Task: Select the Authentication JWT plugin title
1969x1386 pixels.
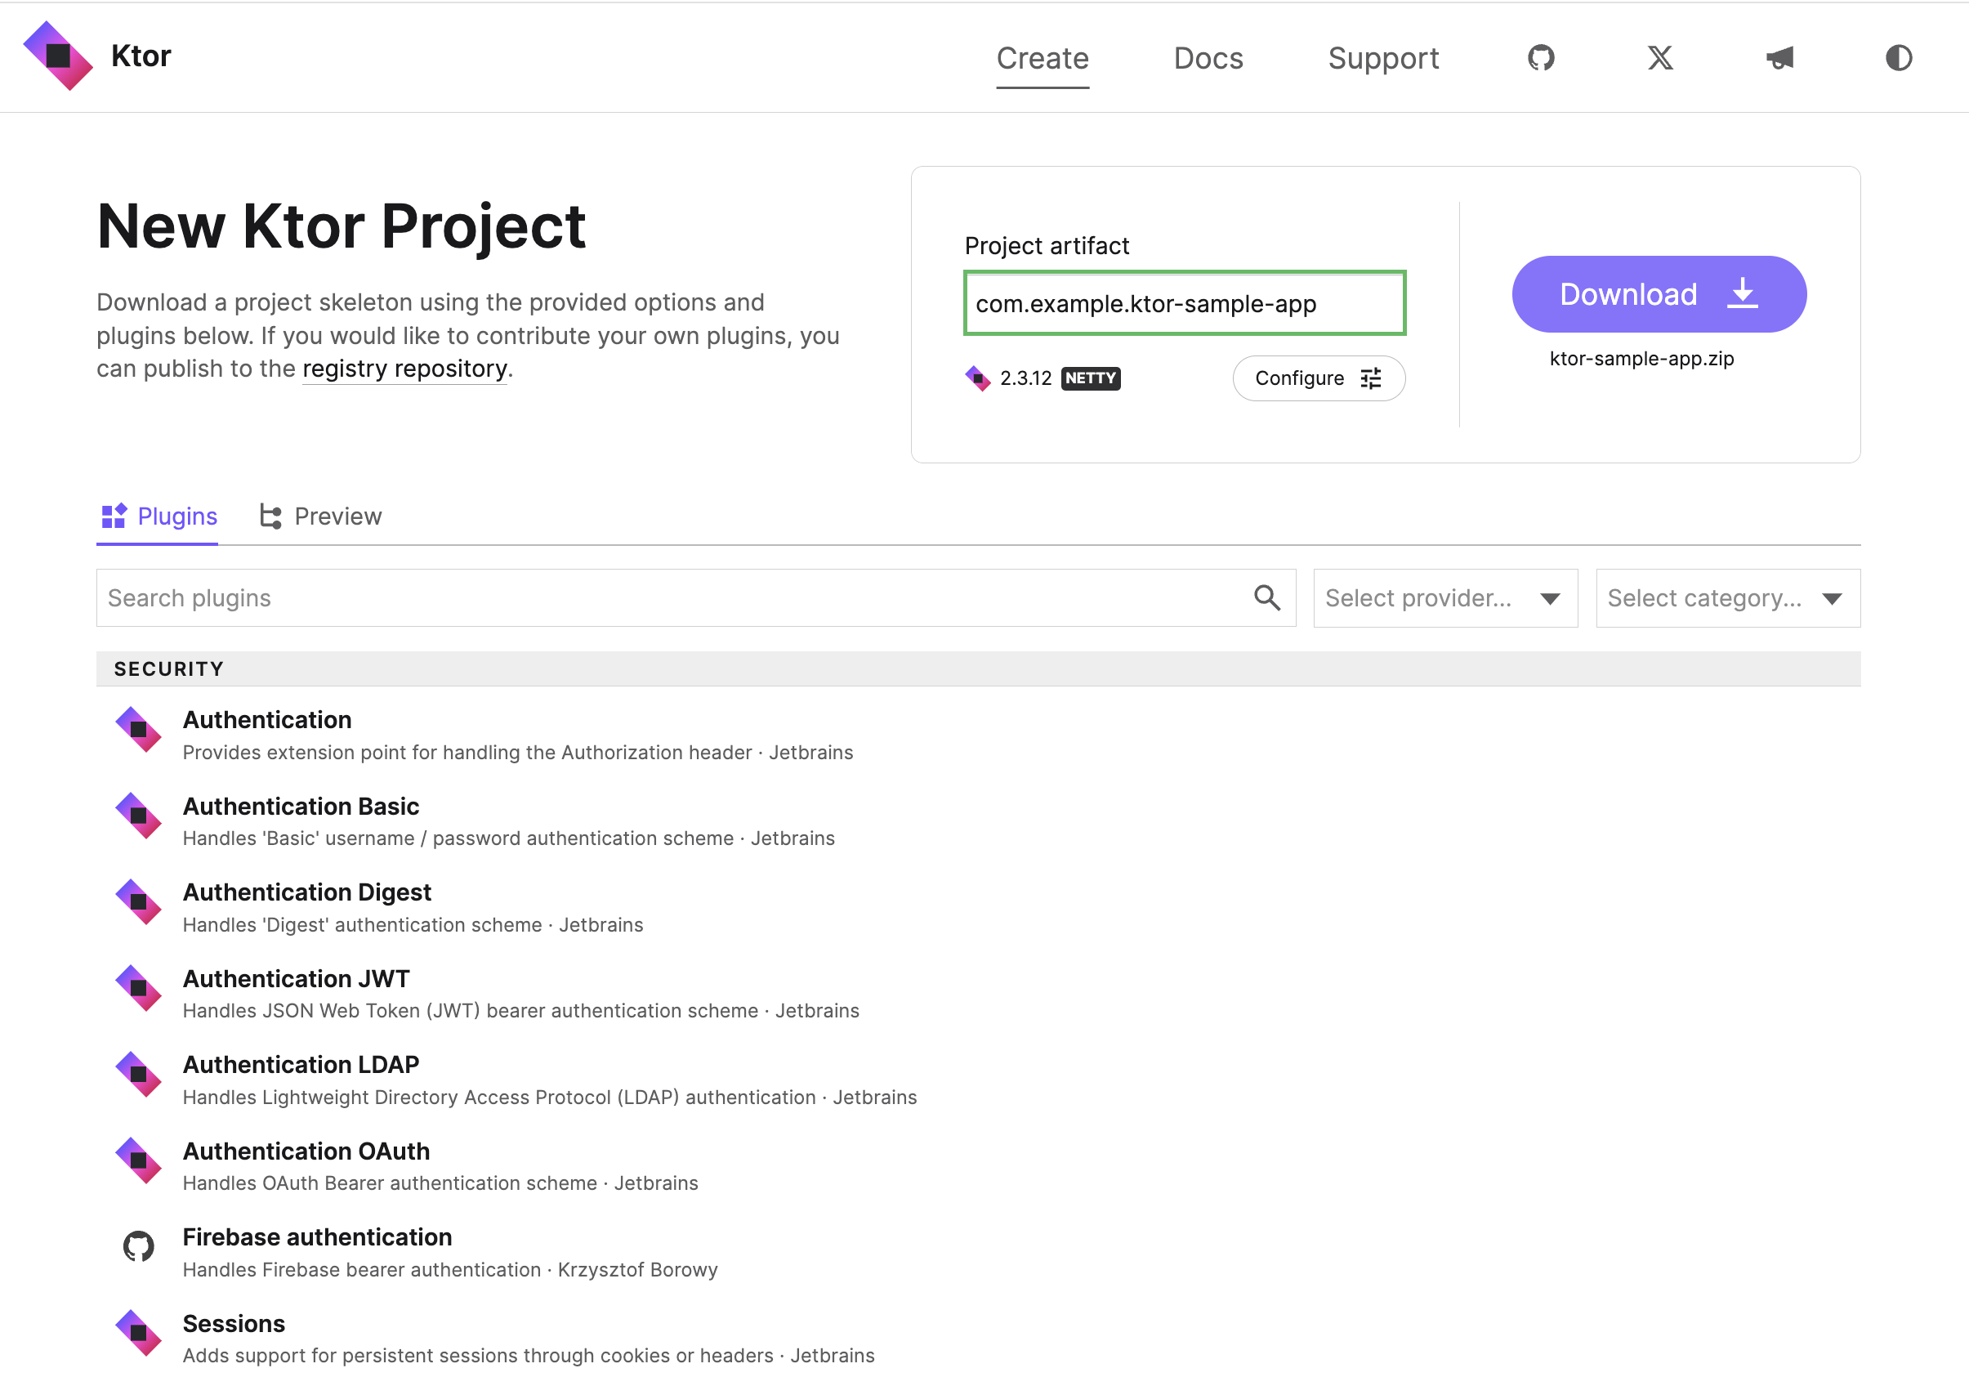Action: [x=296, y=978]
